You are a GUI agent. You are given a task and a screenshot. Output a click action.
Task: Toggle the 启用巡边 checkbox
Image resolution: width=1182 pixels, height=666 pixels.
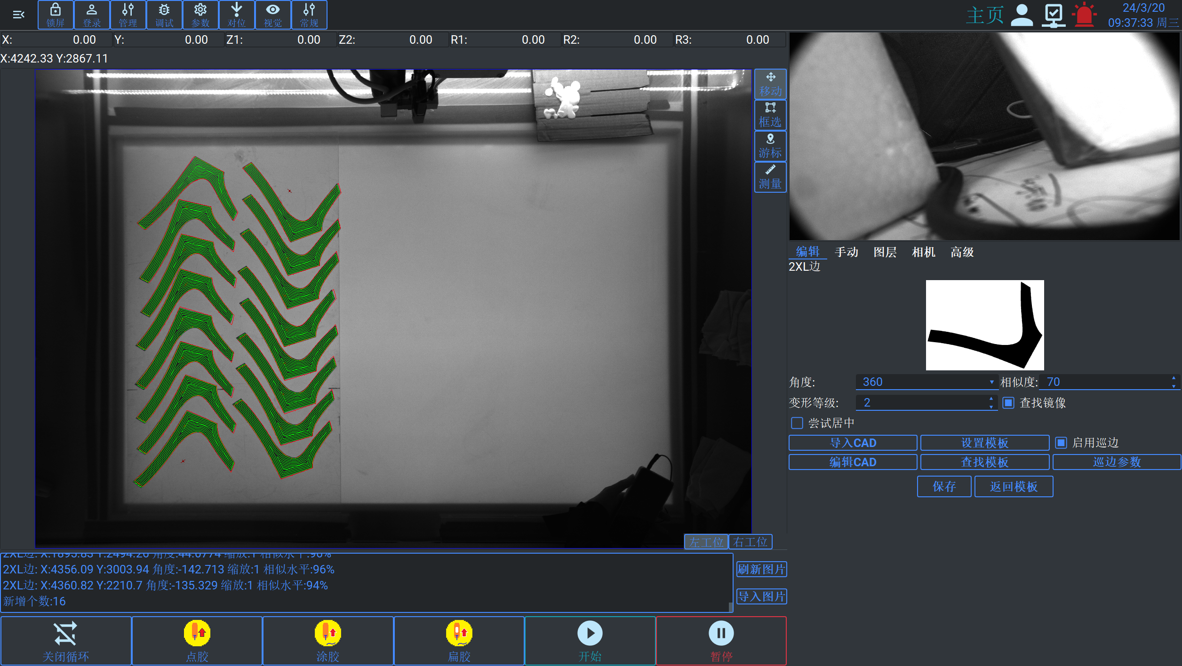point(1061,443)
